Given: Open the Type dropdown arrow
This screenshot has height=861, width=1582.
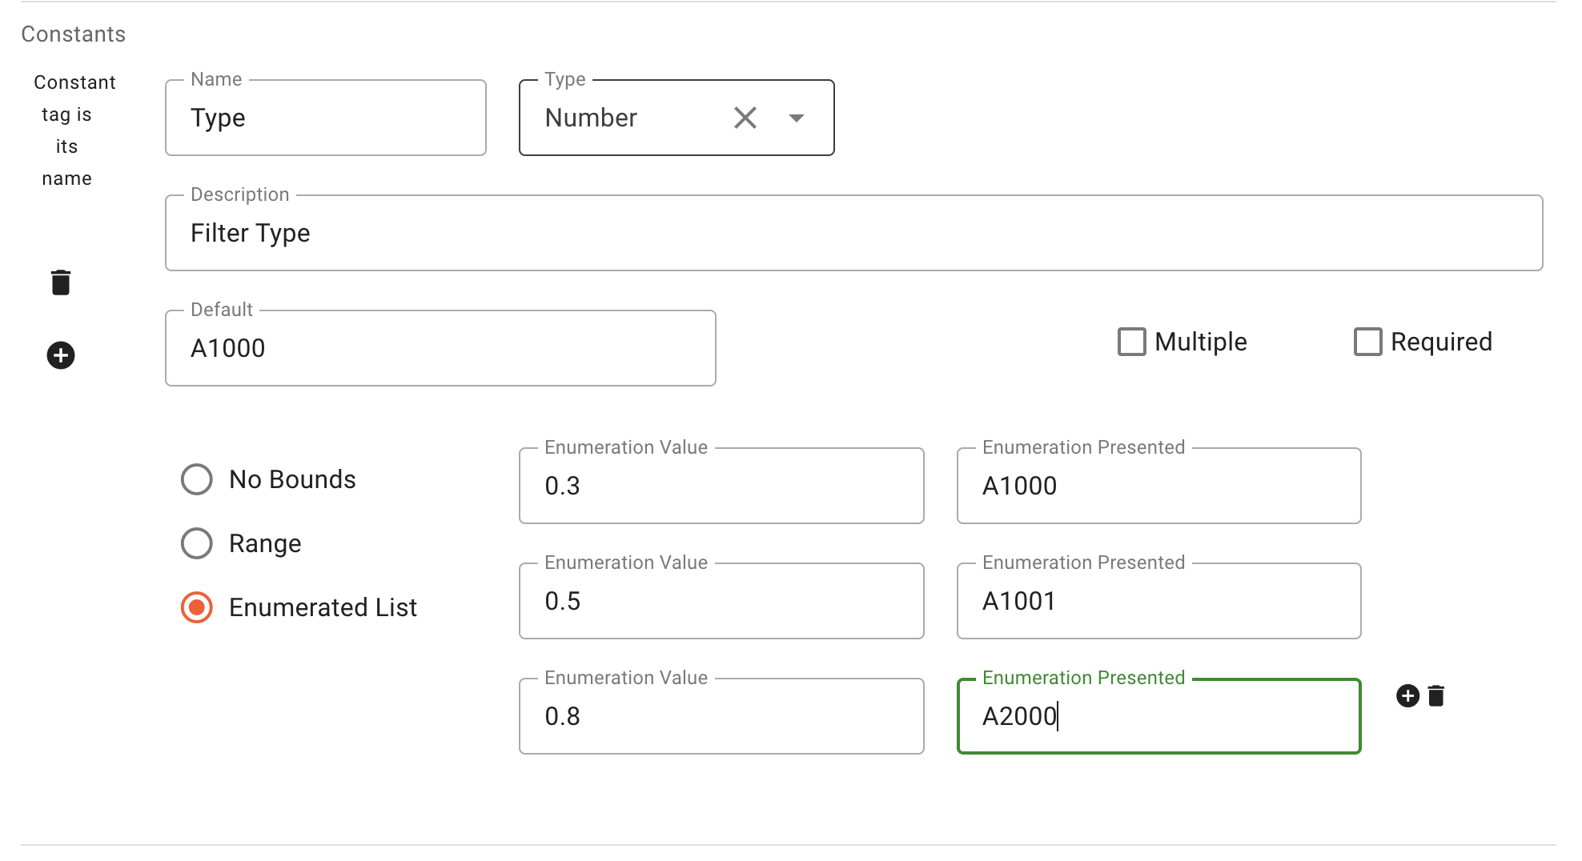Looking at the screenshot, I should [796, 118].
